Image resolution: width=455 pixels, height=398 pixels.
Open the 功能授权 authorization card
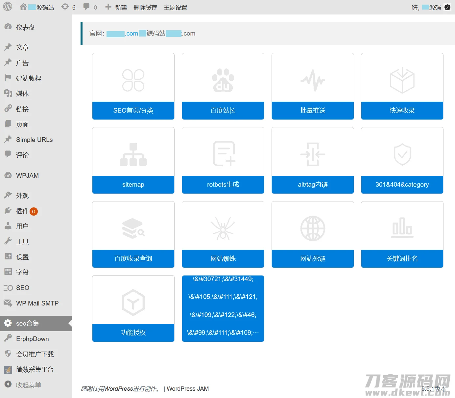click(133, 333)
